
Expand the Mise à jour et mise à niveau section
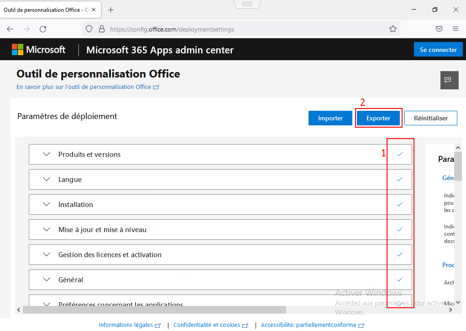[x=47, y=229]
